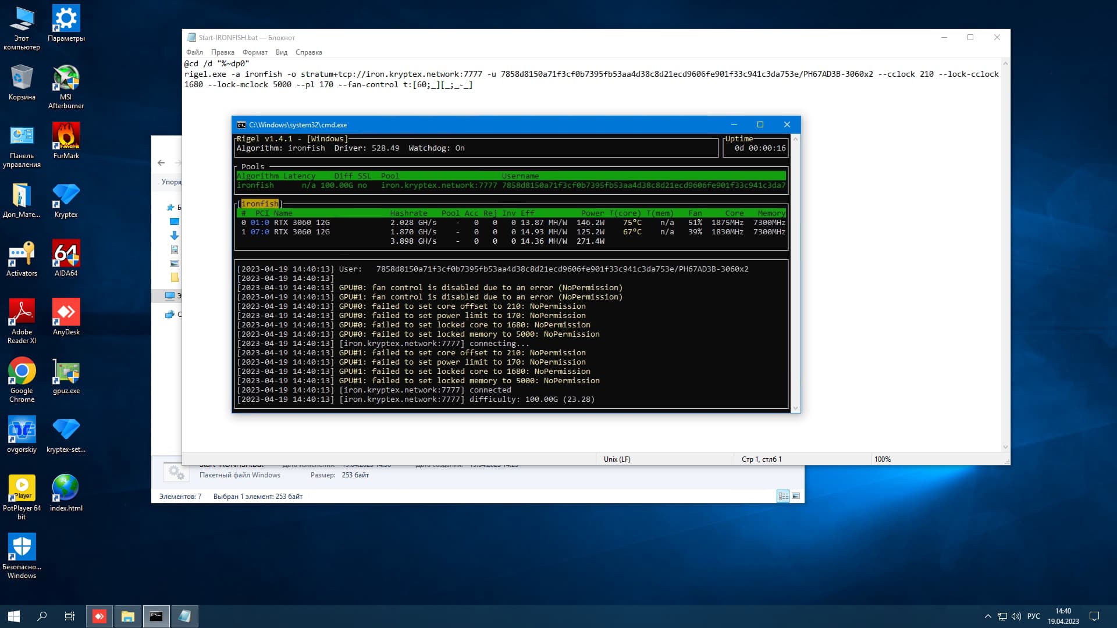This screenshot has height=628, width=1117.
Task: Show hidden tray icons chevron
Action: point(988,616)
